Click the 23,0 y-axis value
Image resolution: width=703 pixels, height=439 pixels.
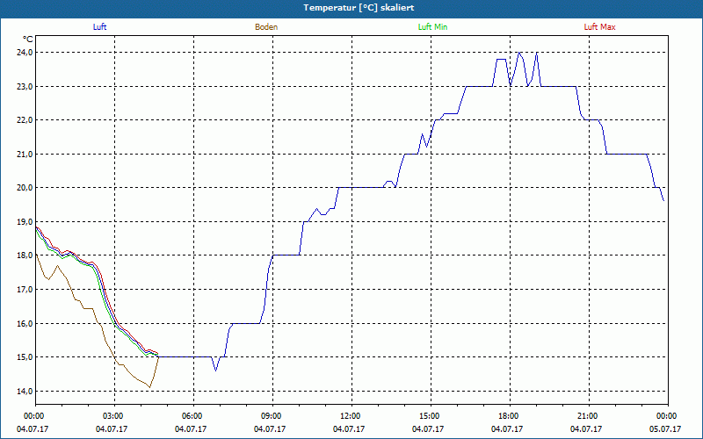point(25,86)
